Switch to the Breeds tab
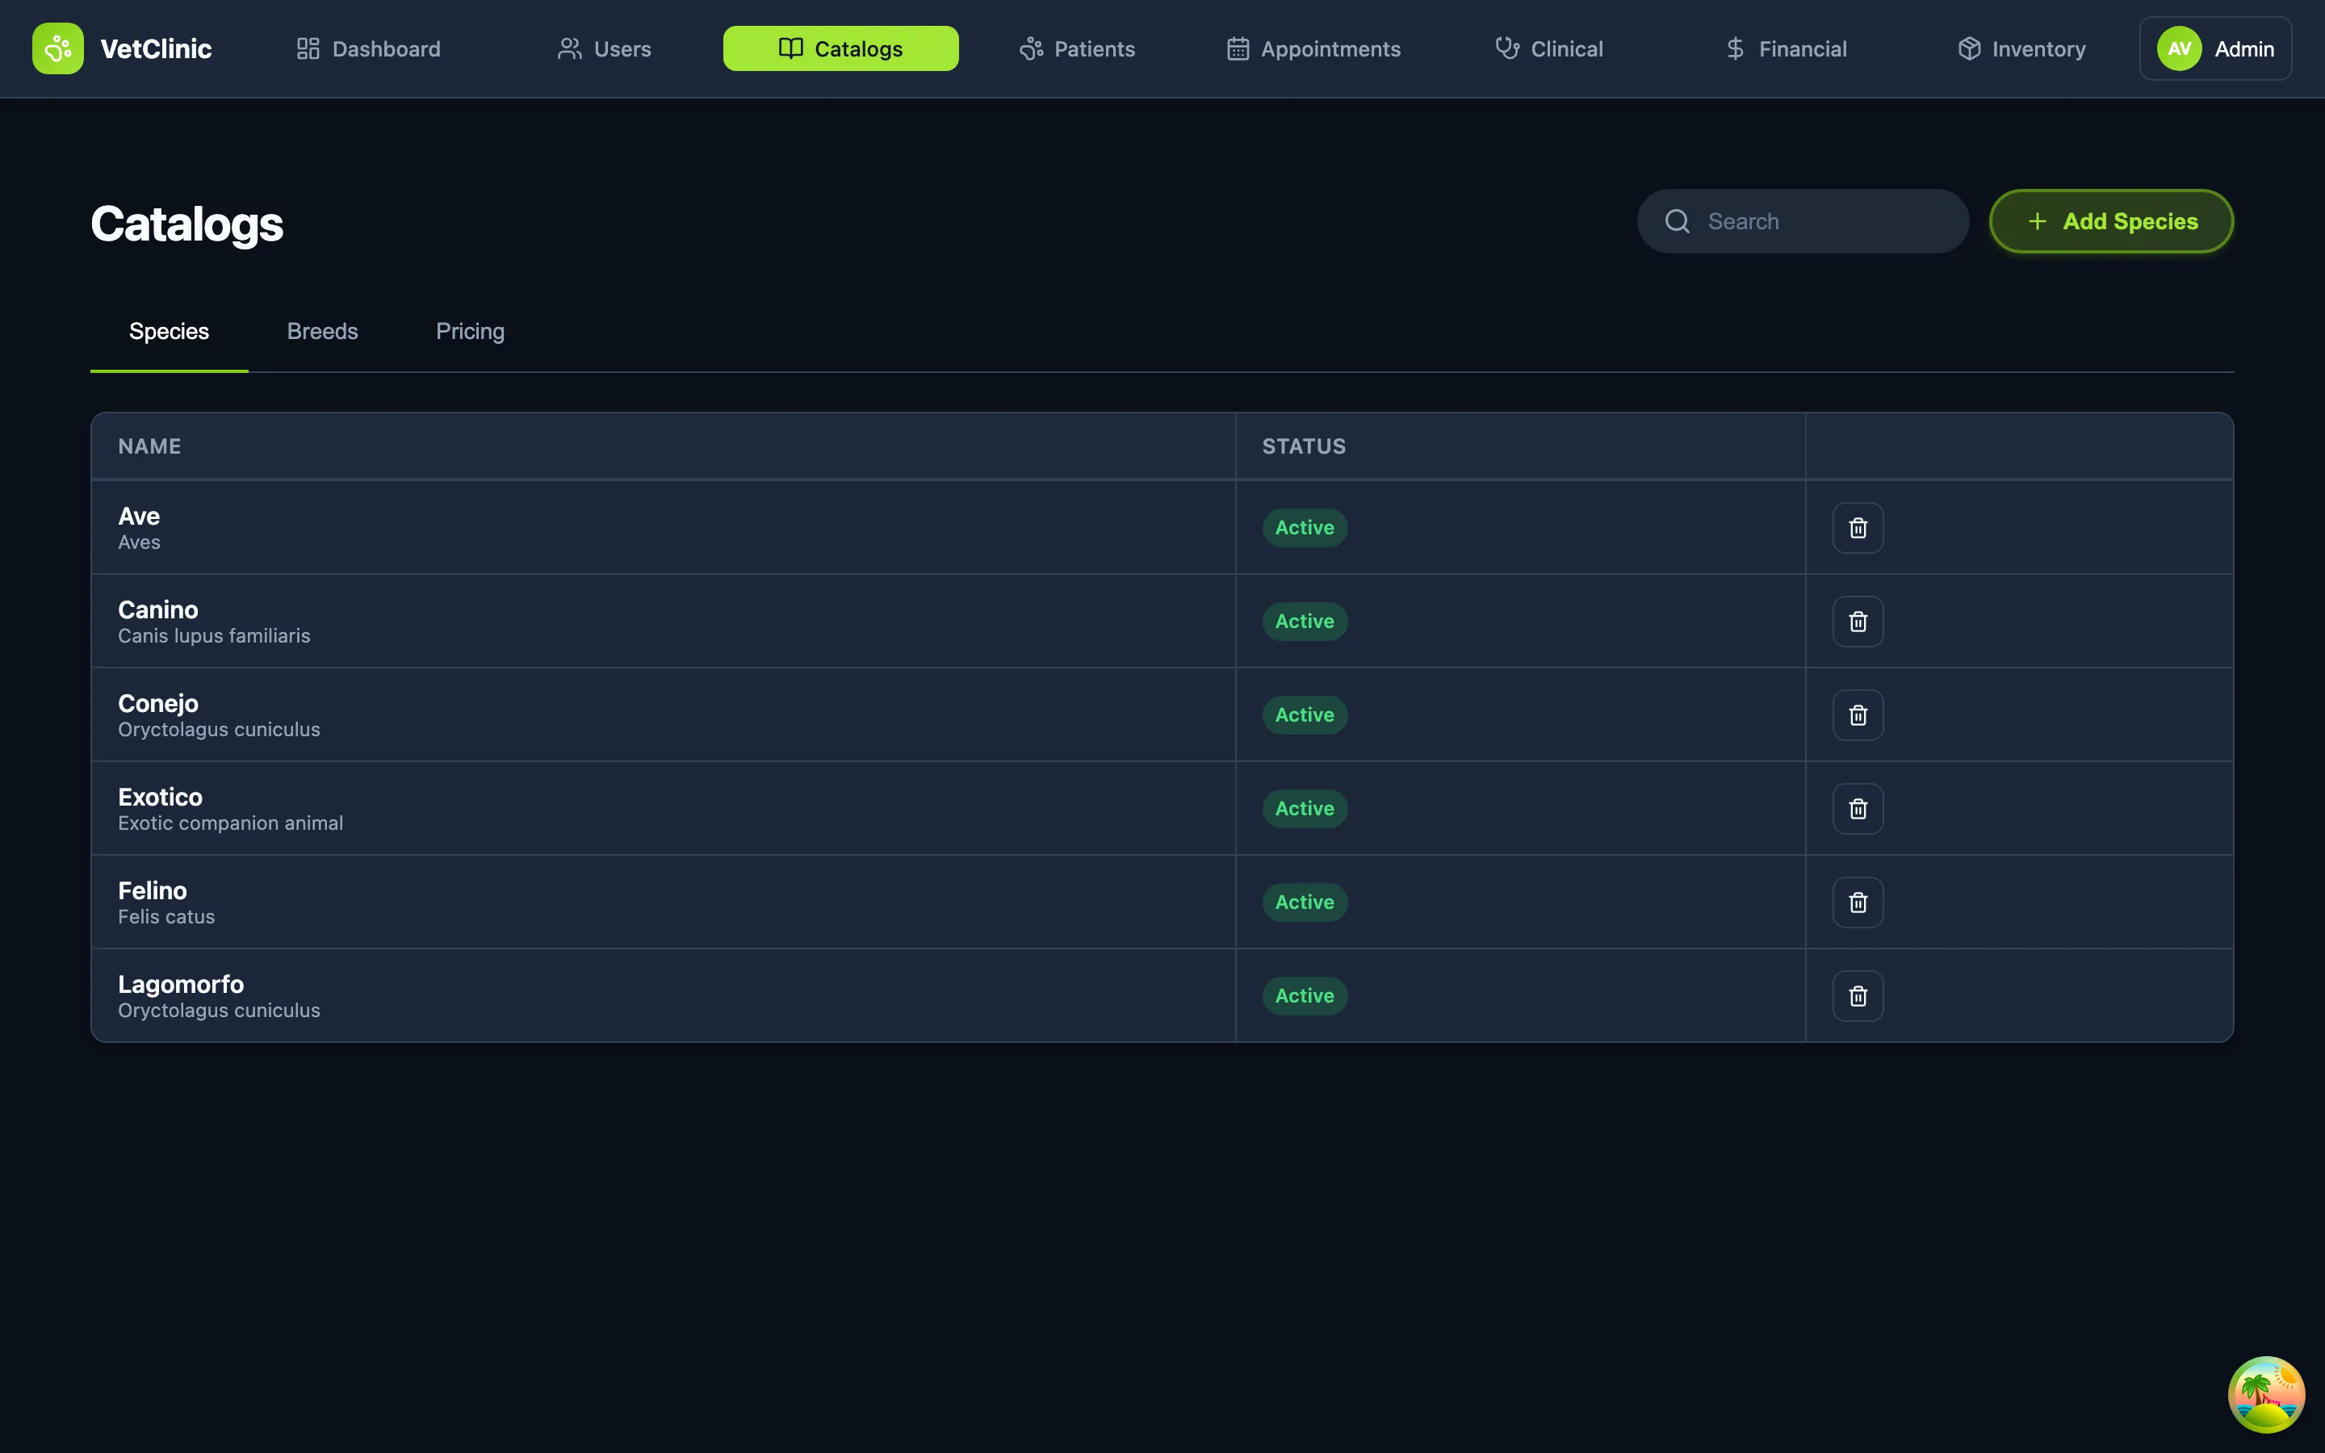This screenshot has width=2325, height=1453. pyautogui.click(x=322, y=332)
